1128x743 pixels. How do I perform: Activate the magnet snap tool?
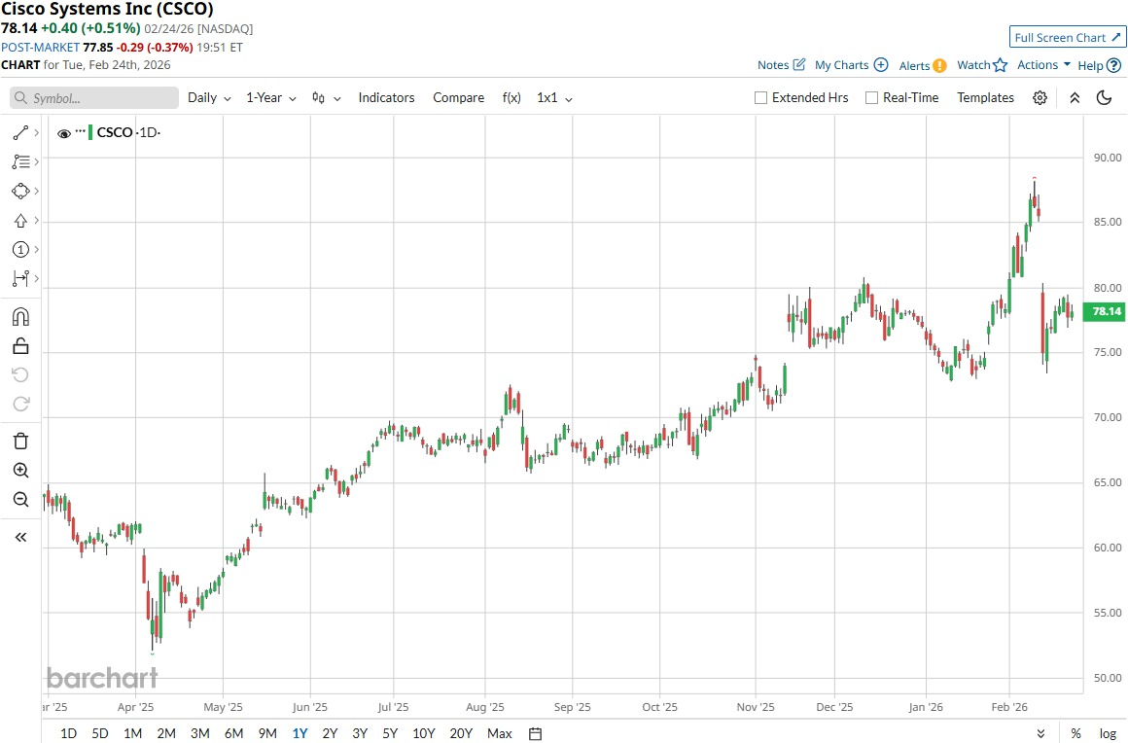20,317
